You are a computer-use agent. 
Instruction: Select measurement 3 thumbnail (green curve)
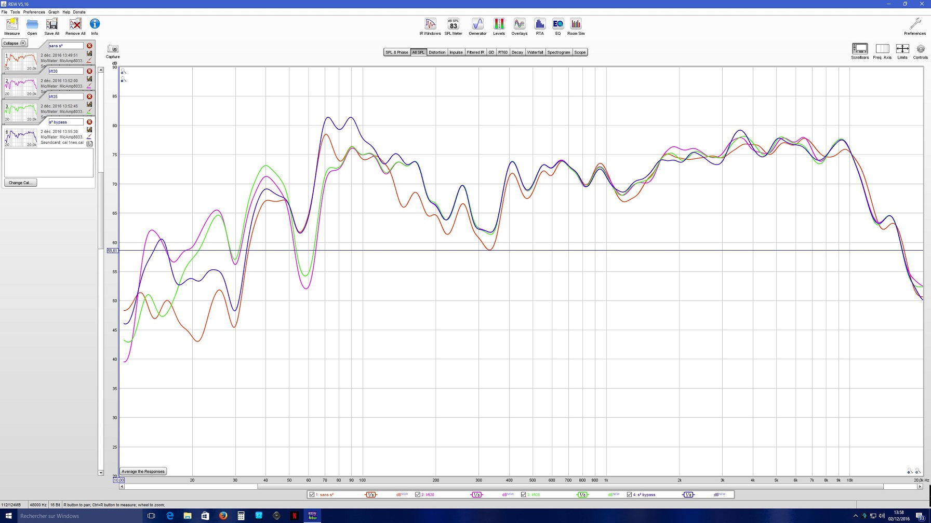tap(21, 113)
